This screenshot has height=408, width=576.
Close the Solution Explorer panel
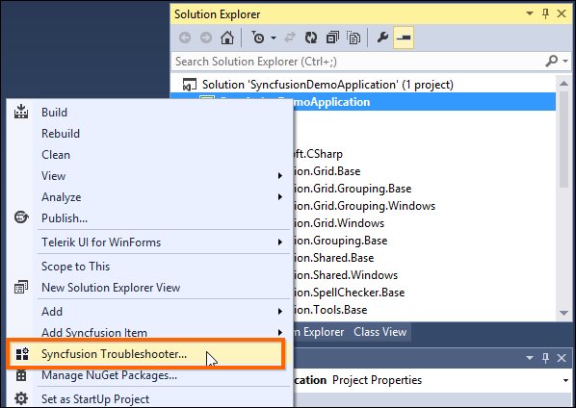(x=562, y=13)
